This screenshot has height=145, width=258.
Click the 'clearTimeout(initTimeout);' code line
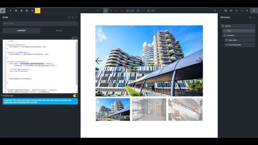pyautogui.click(x=21, y=79)
